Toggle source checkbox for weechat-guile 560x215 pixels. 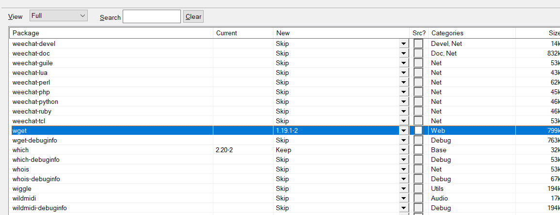tap(418, 63)
